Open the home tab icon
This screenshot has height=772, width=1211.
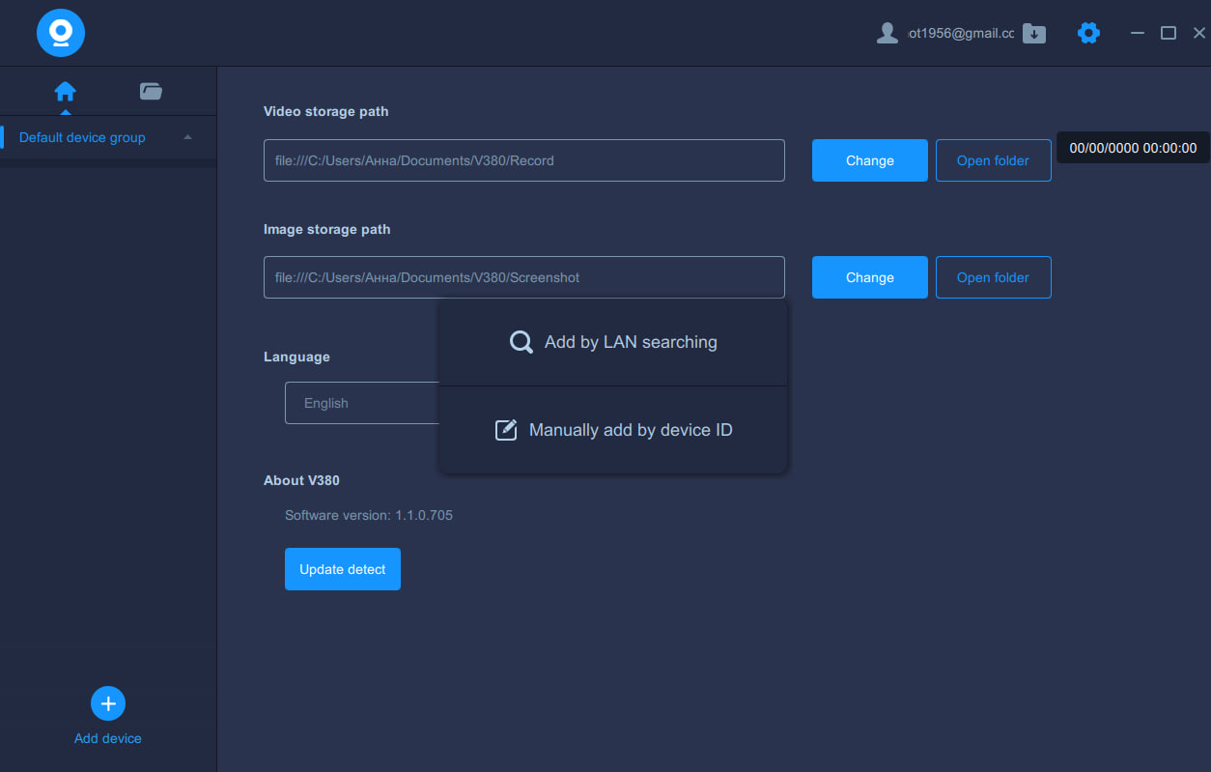click(x=65, y=92)
